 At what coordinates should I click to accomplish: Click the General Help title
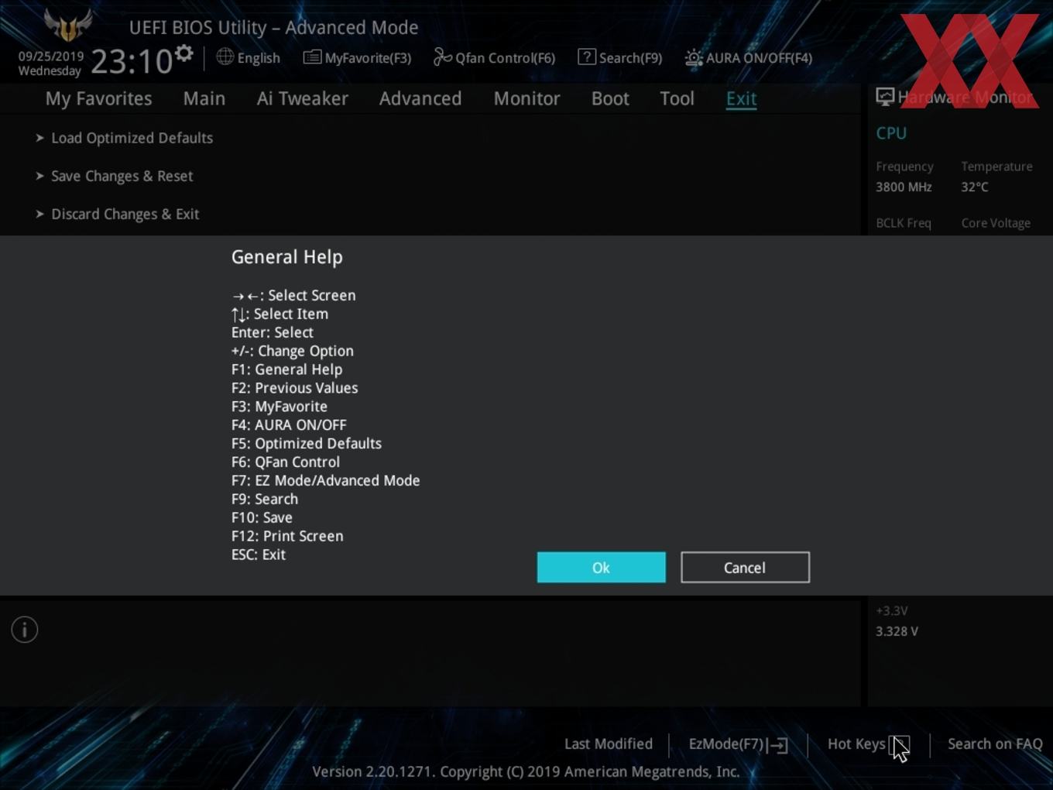[287, 257]
